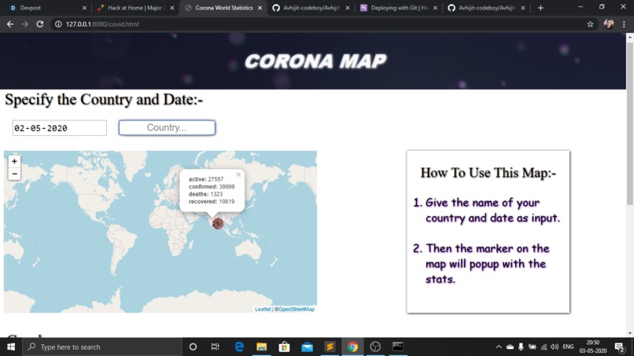The image size is (634, 356).
Task: Open the OpenStreetMap attribution link
Action: pyautogui.click(x=297, y=309)
